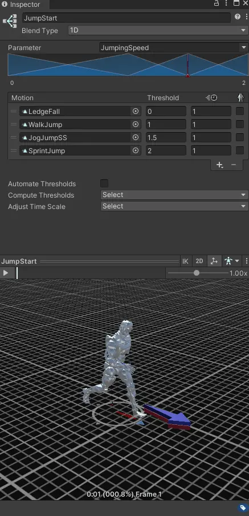Click the SprintJump row drag handle

tap(14, 151)
